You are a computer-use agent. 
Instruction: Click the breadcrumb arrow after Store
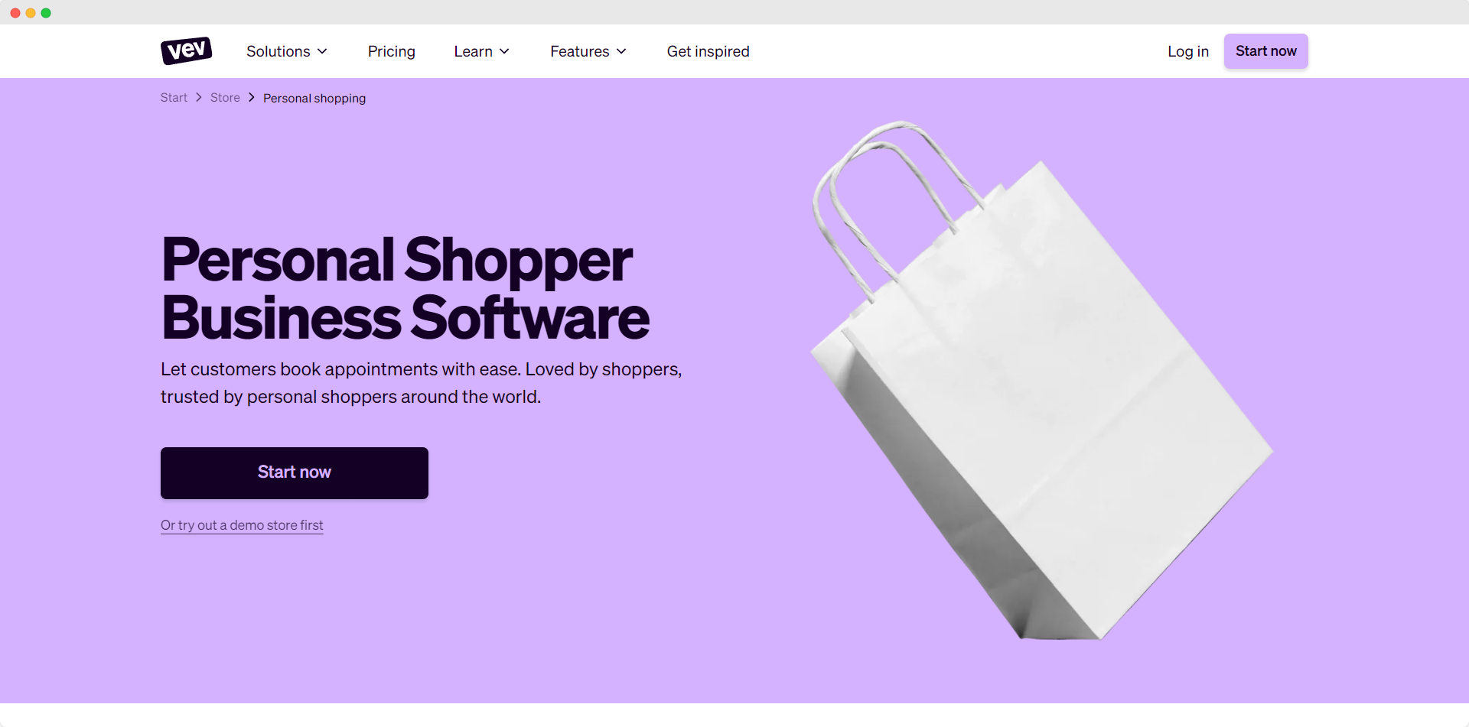[252, 98]
